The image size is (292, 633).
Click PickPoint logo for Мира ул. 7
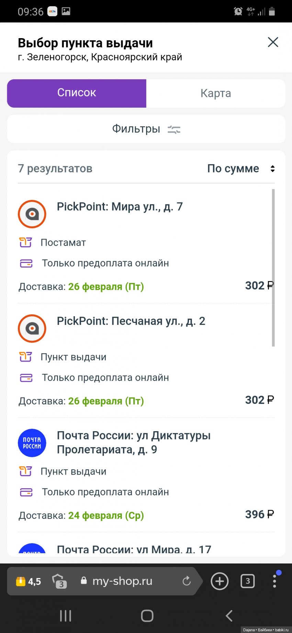click(32, 214)
